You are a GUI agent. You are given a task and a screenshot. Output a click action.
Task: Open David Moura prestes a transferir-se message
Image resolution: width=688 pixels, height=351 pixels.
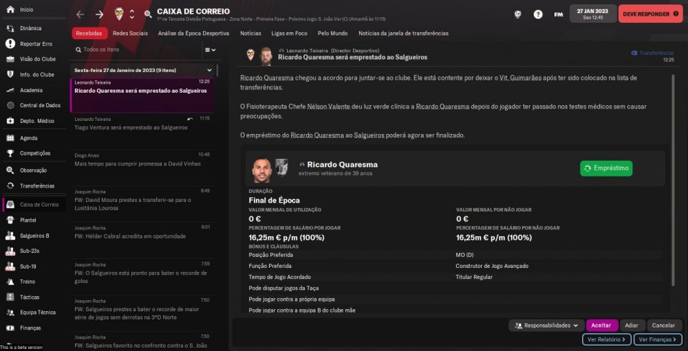coord(142,204)
